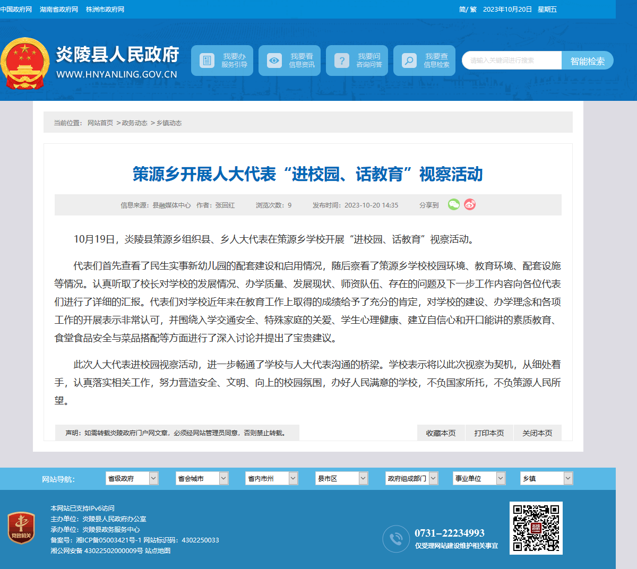Image resolution: width=637 pixels, height=569 pixels.
Task: Open the 我要问 question mark icon
Action: tap(341, 61)
